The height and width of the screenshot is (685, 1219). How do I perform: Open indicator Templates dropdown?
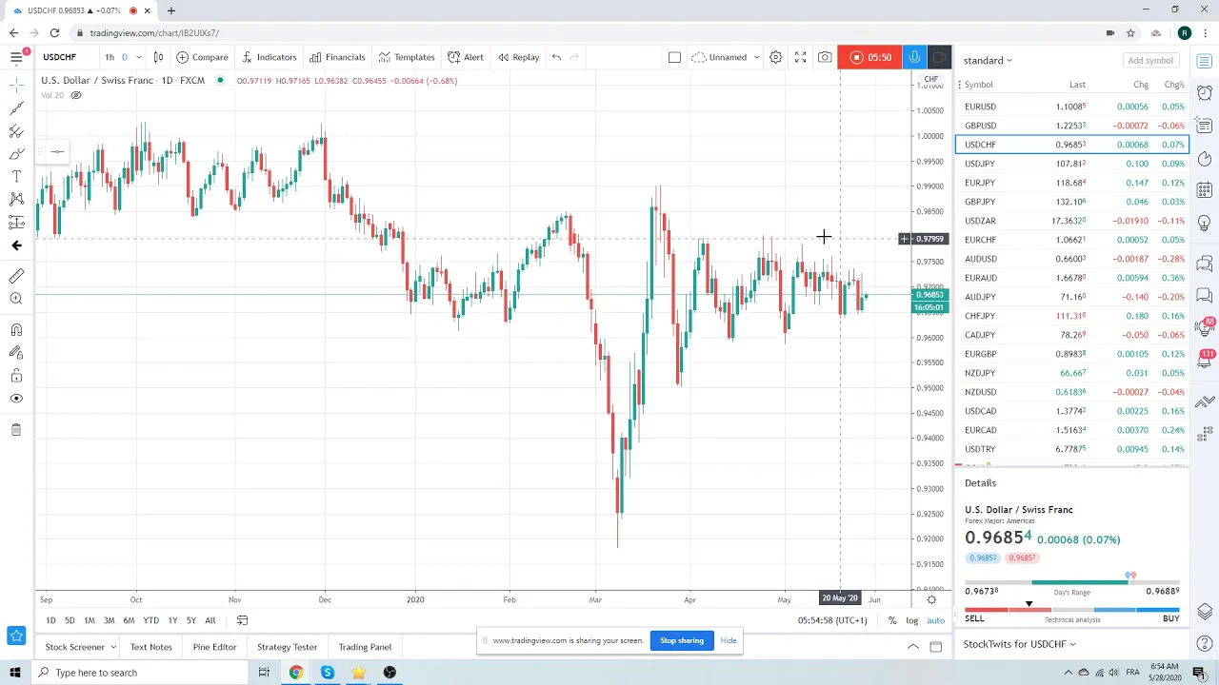point(407,57)
